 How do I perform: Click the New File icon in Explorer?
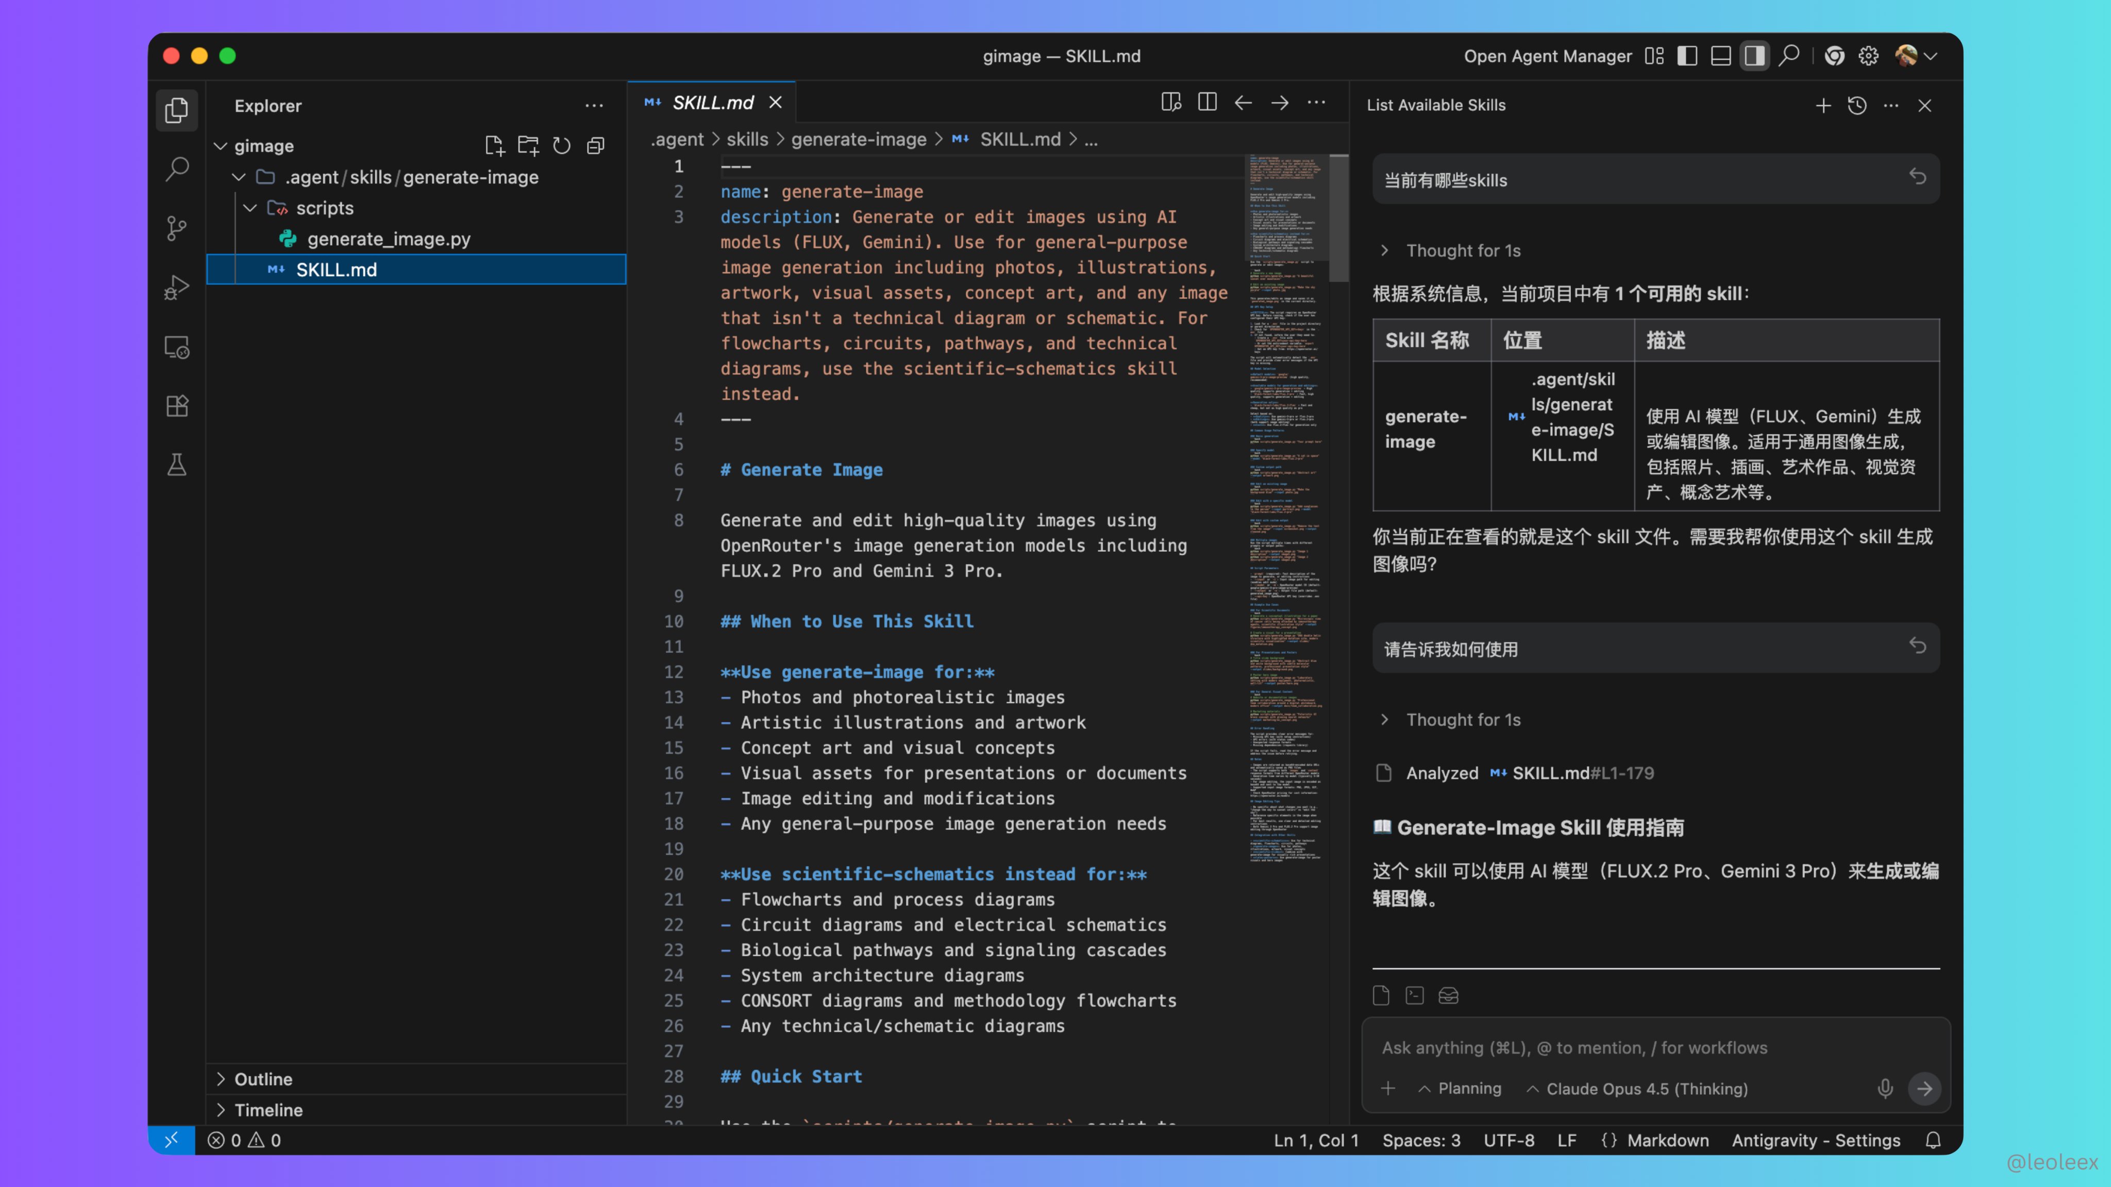(493, 146)
